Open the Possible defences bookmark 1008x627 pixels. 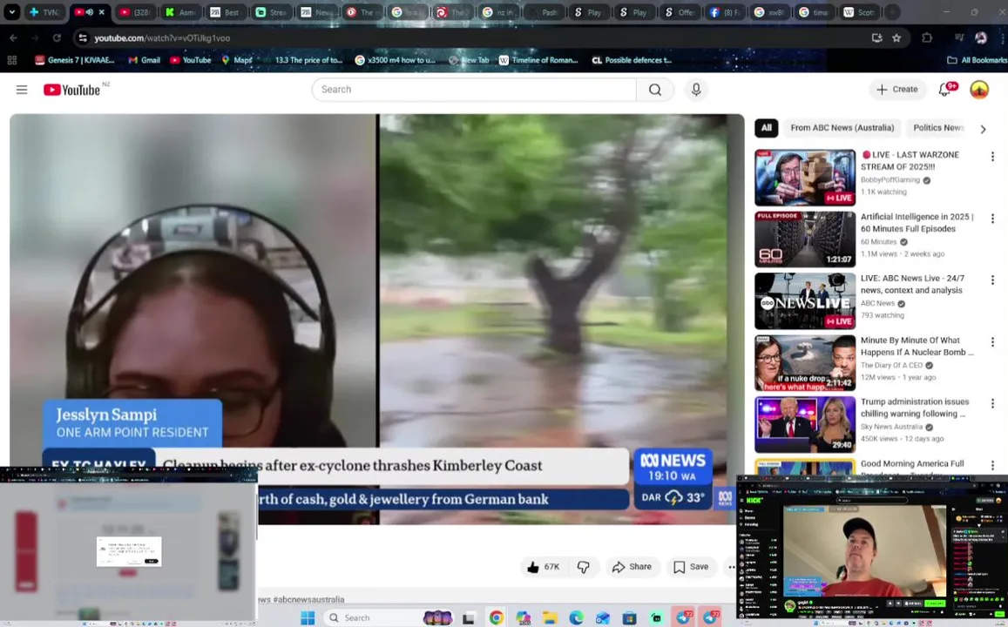(632, 60)
